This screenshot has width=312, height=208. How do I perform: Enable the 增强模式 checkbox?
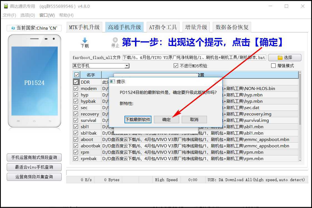pos(273,65)
